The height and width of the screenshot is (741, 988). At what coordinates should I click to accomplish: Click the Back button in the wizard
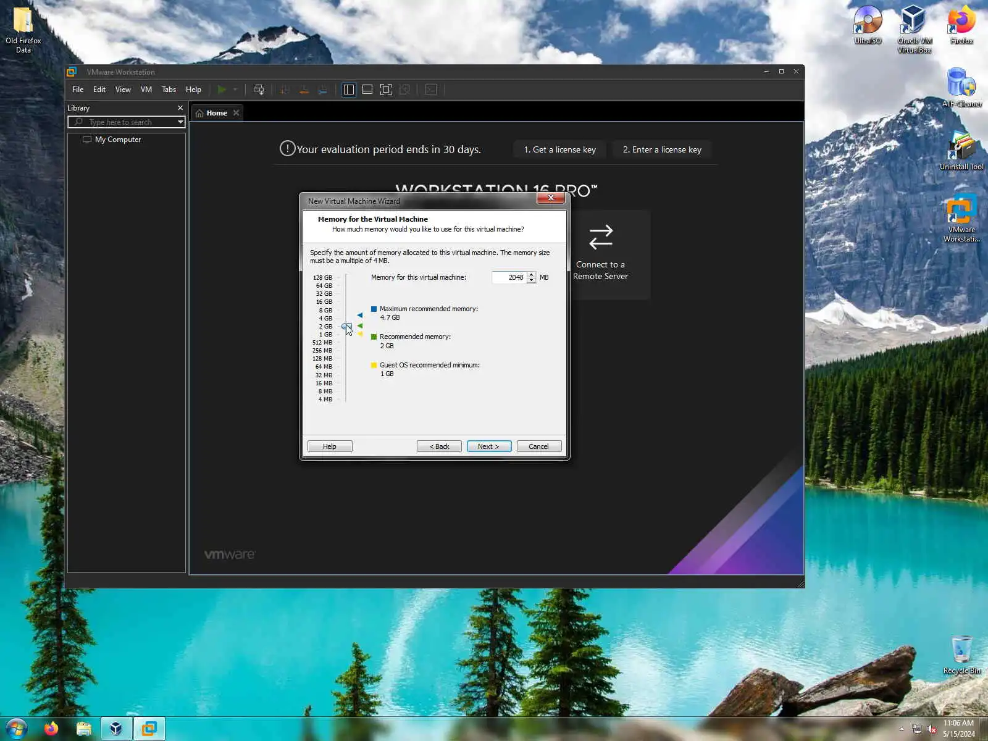point(439,446)
